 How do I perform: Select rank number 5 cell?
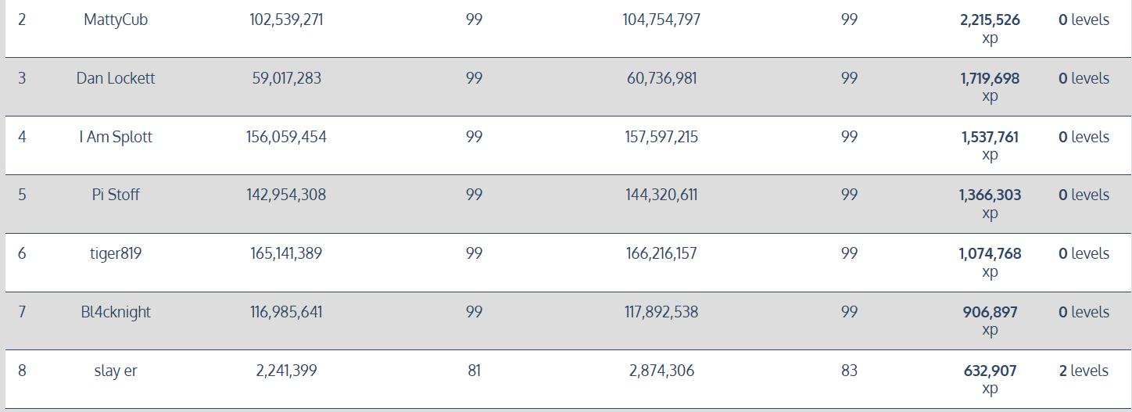click(22, 195)
